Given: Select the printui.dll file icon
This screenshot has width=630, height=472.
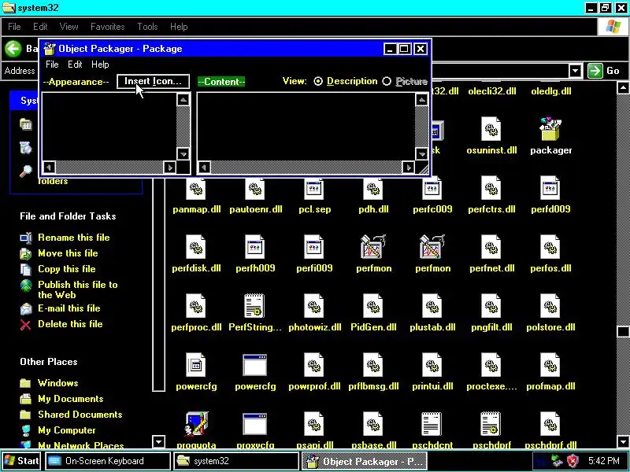Looking at the screenshot, I should coord(432,365).
